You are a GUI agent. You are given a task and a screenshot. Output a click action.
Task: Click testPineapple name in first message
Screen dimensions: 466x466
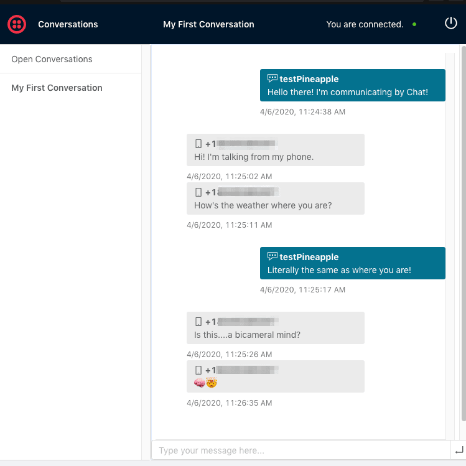click(x=309, y=79)
